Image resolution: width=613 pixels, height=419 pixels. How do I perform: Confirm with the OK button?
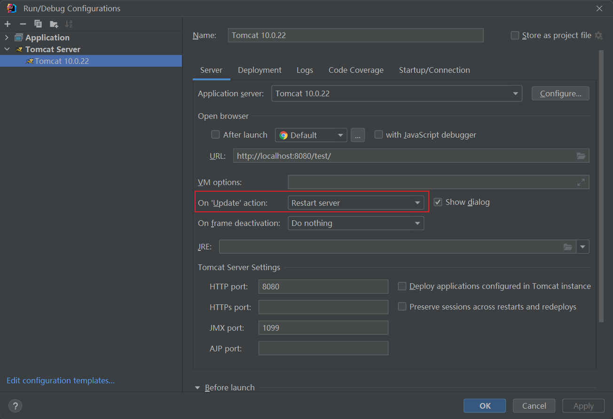point(485,406)
